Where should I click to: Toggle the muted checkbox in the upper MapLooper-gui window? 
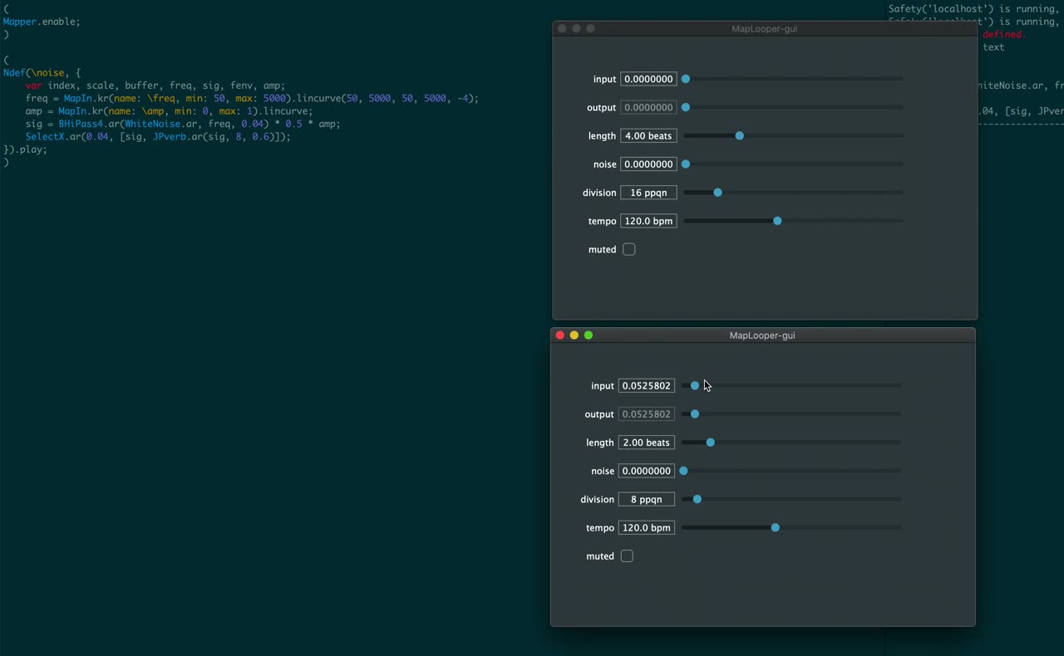(x=629, y=249)
